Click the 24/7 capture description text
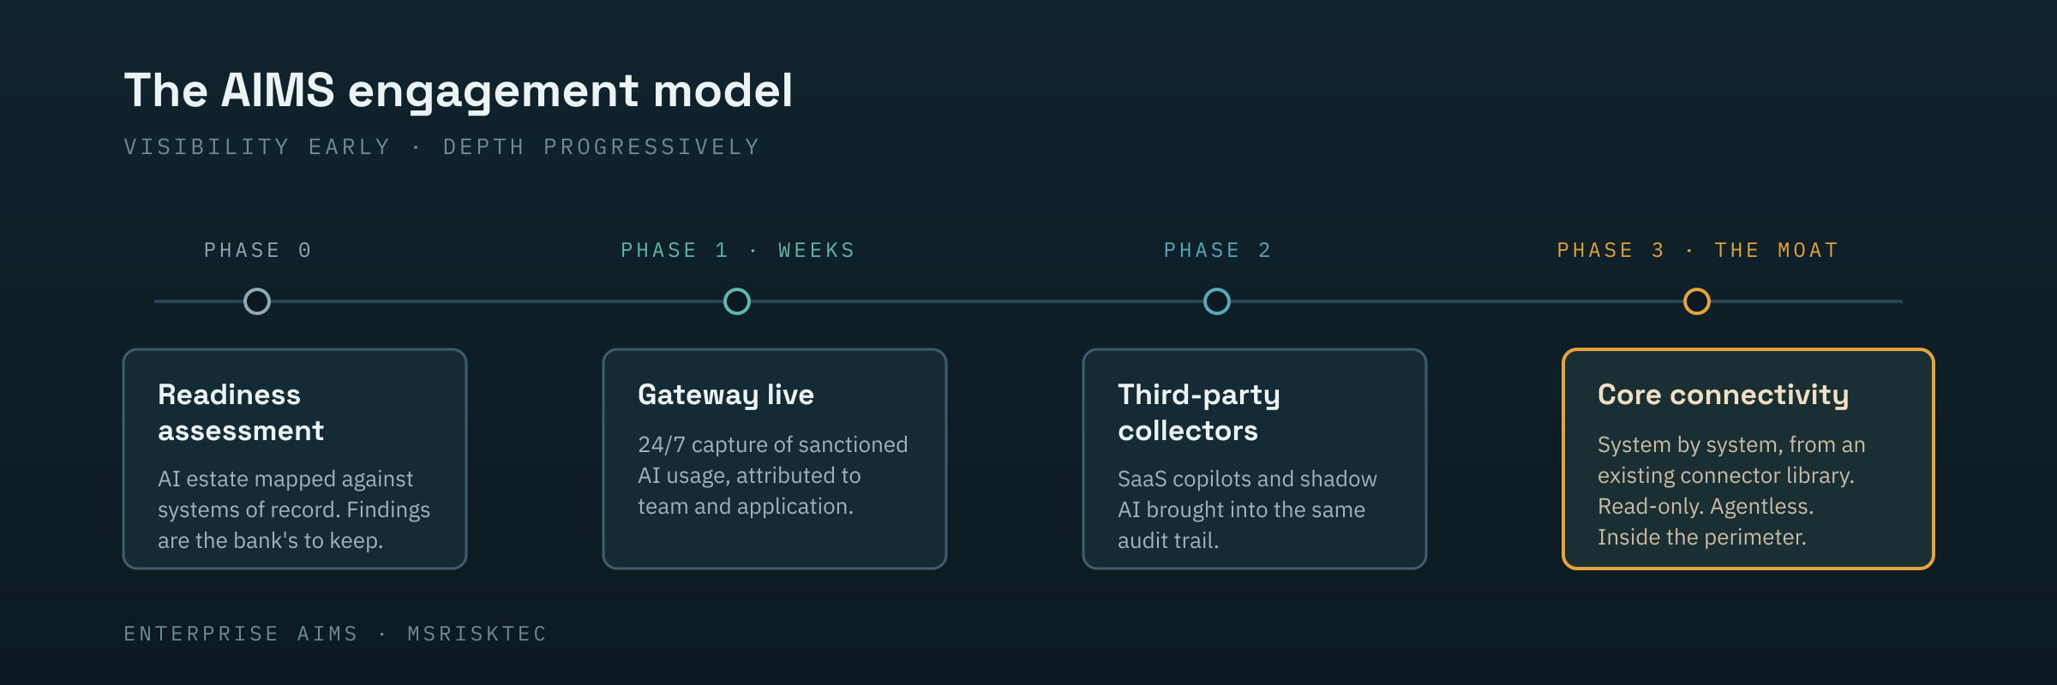The height and width of the screenshot is (685, 2057). pos(772,475)
